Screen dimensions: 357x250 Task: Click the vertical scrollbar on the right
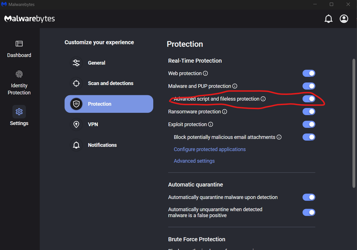click(354, 123)
